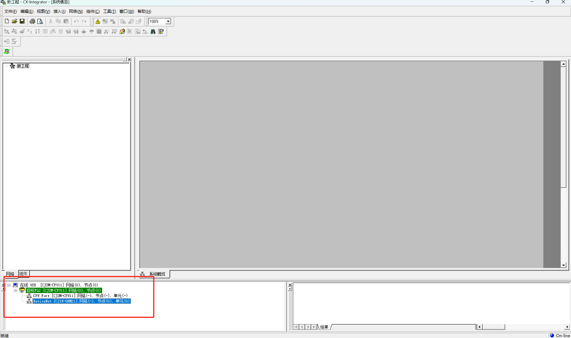
Task: Open the 编辑(E) menu
Action: (x=27, y=11)
